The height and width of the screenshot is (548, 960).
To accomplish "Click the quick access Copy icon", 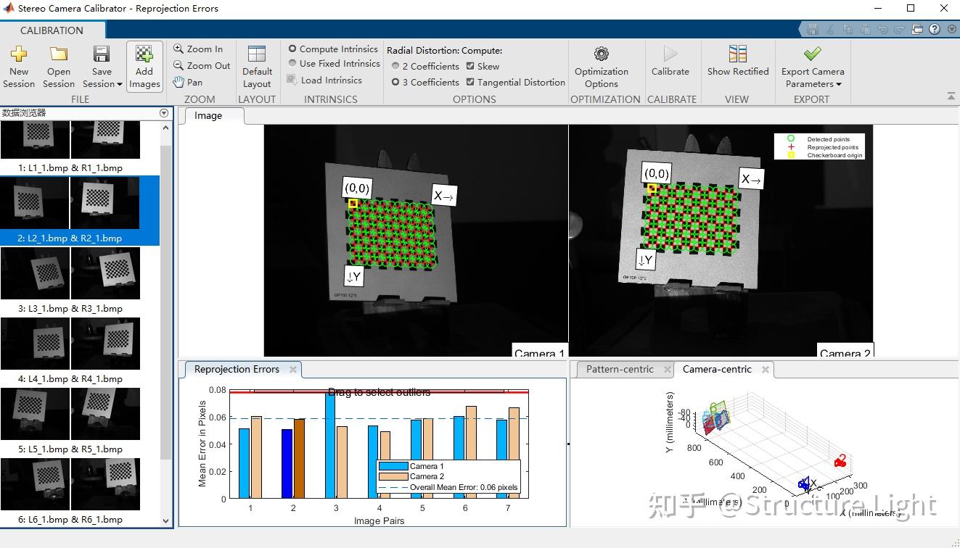I will [848, 30].
